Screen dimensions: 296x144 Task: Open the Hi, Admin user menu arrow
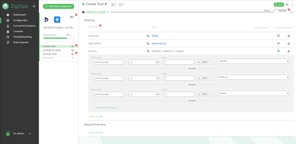click(30, 134)
